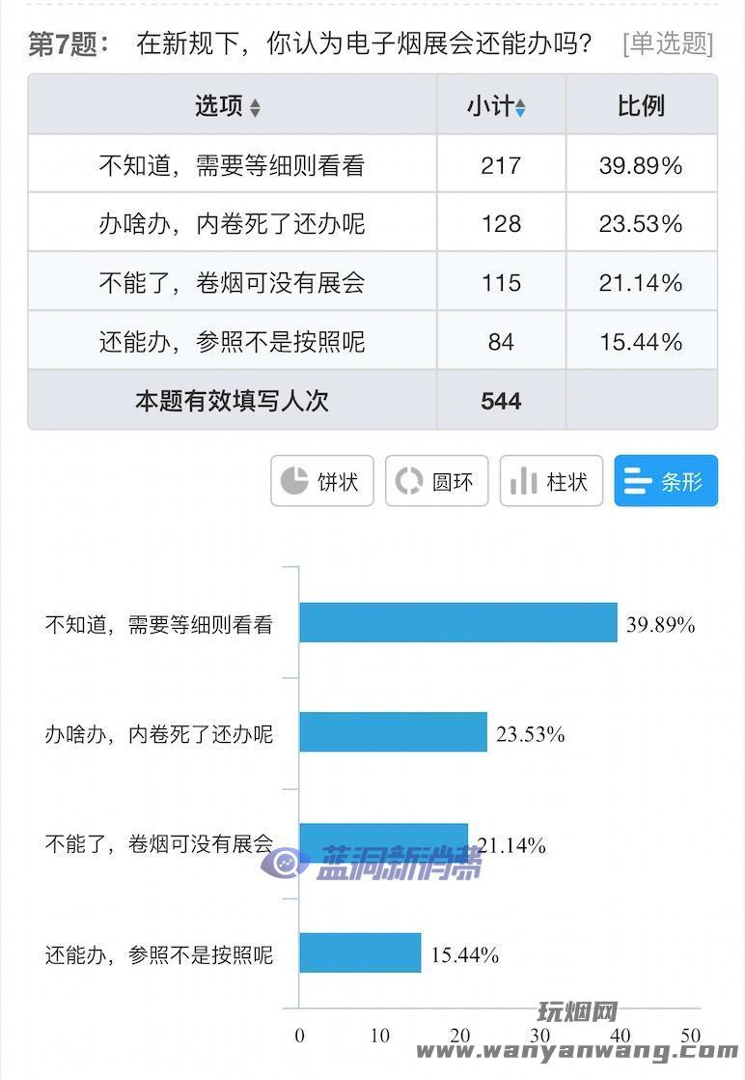Click the column bars icon in 柱状
745x1080 pixels.
(x=523, y=481)
